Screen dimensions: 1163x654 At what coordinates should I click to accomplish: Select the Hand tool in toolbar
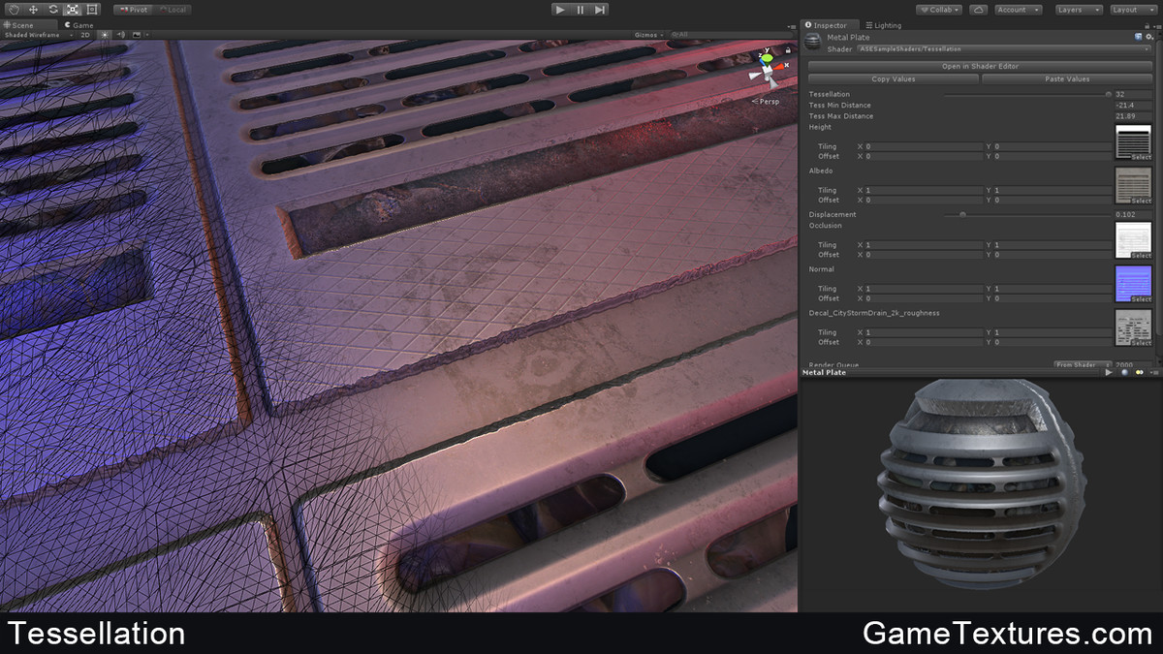(x=14, y=10)
